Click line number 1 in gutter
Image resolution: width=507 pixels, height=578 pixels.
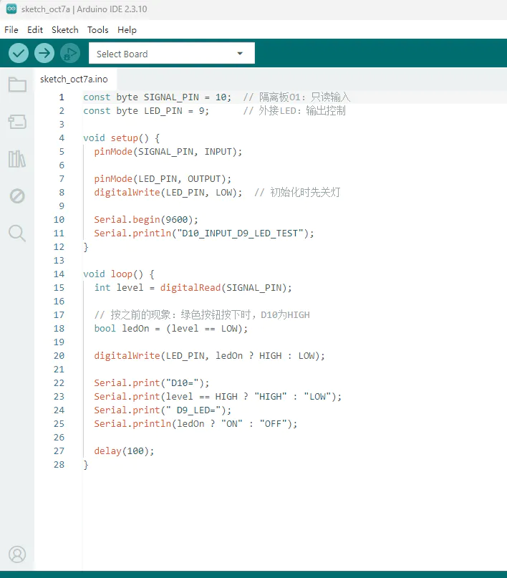62,97
